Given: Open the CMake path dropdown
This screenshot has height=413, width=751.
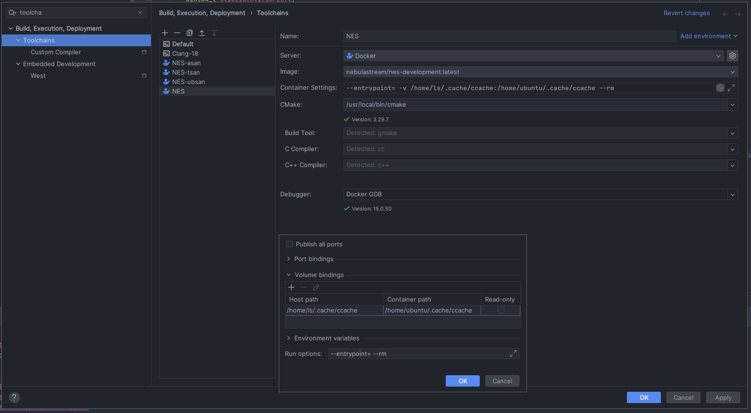Looking at the screenshot, I should pos(733,105).
